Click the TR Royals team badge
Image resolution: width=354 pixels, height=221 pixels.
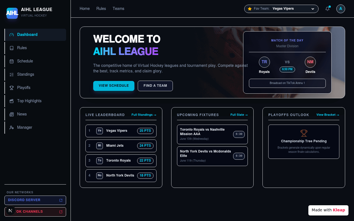coord(264,62)
